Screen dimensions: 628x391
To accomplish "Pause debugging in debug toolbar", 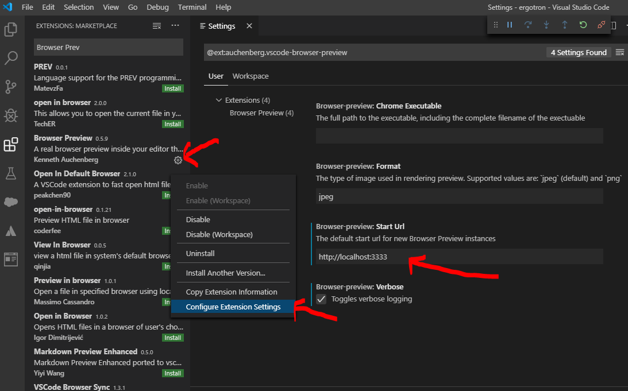I will tap(510, 25).
